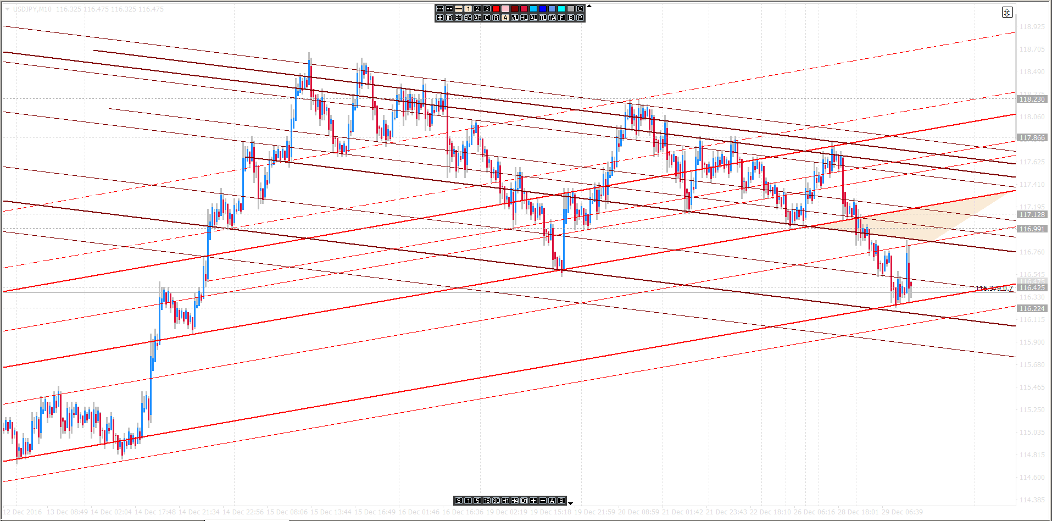Click the C button between AF and R
This screenshot has height=521, width=1052.
click(487, 18)
